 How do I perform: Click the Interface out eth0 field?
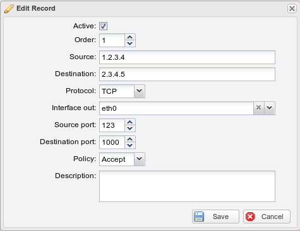[176, 108]
